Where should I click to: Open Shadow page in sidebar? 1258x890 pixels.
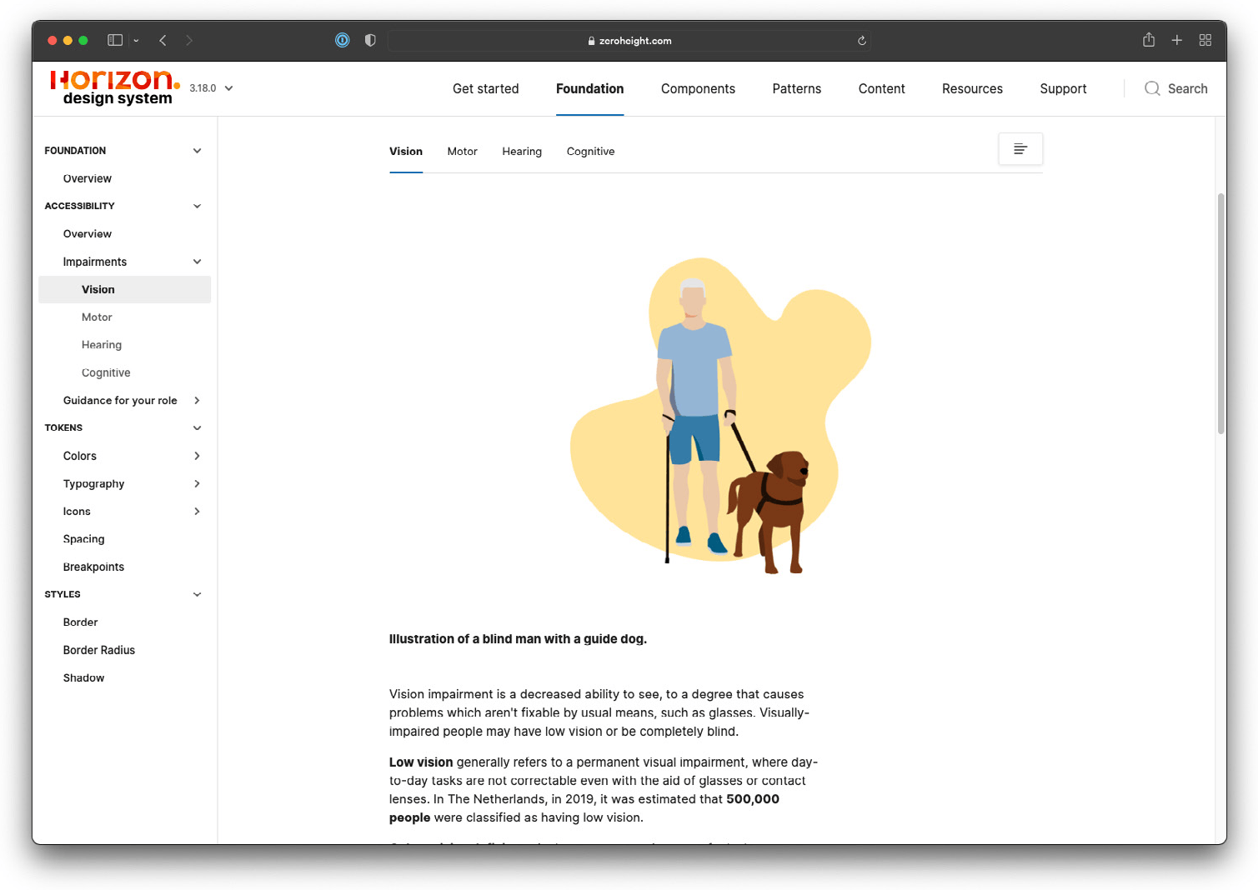click(84, 678)
